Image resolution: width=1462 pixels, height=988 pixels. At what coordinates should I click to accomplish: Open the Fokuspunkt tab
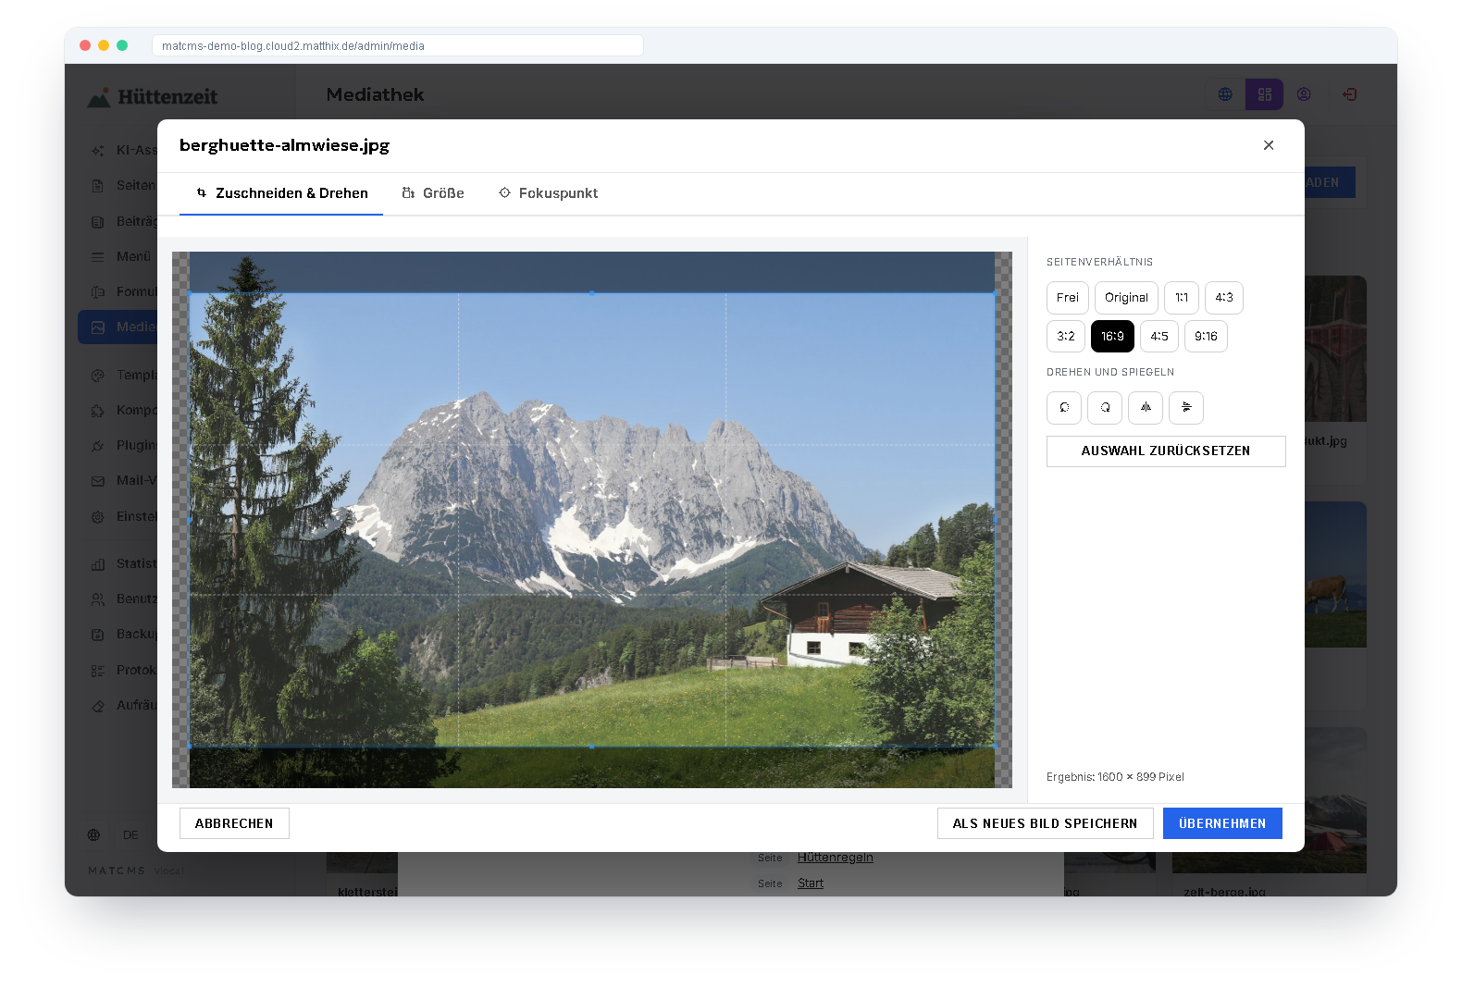[x=548, y=193]
